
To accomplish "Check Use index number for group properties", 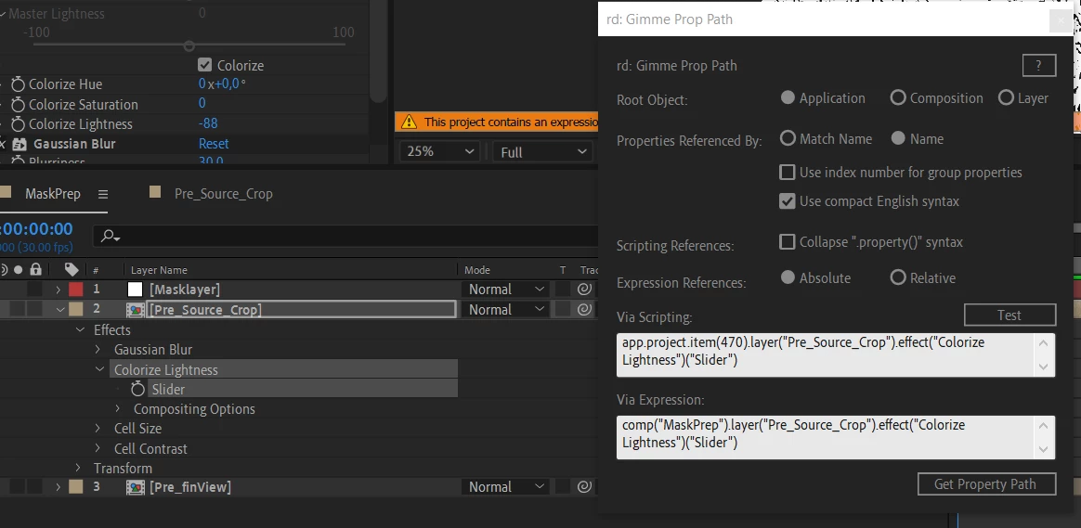I will pyautogui.click(x=788, y=173).
